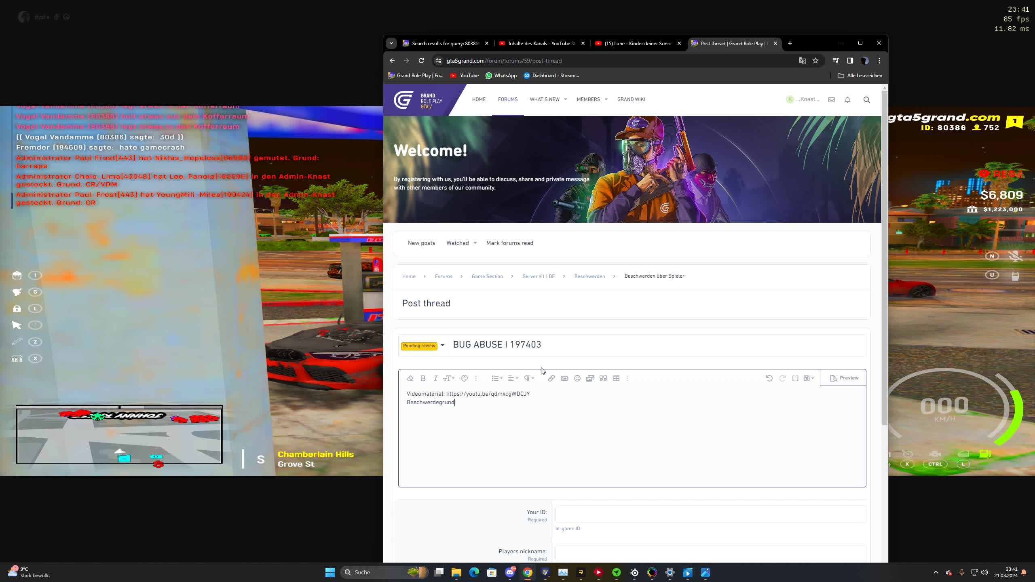Click the thread title input field

657,345
